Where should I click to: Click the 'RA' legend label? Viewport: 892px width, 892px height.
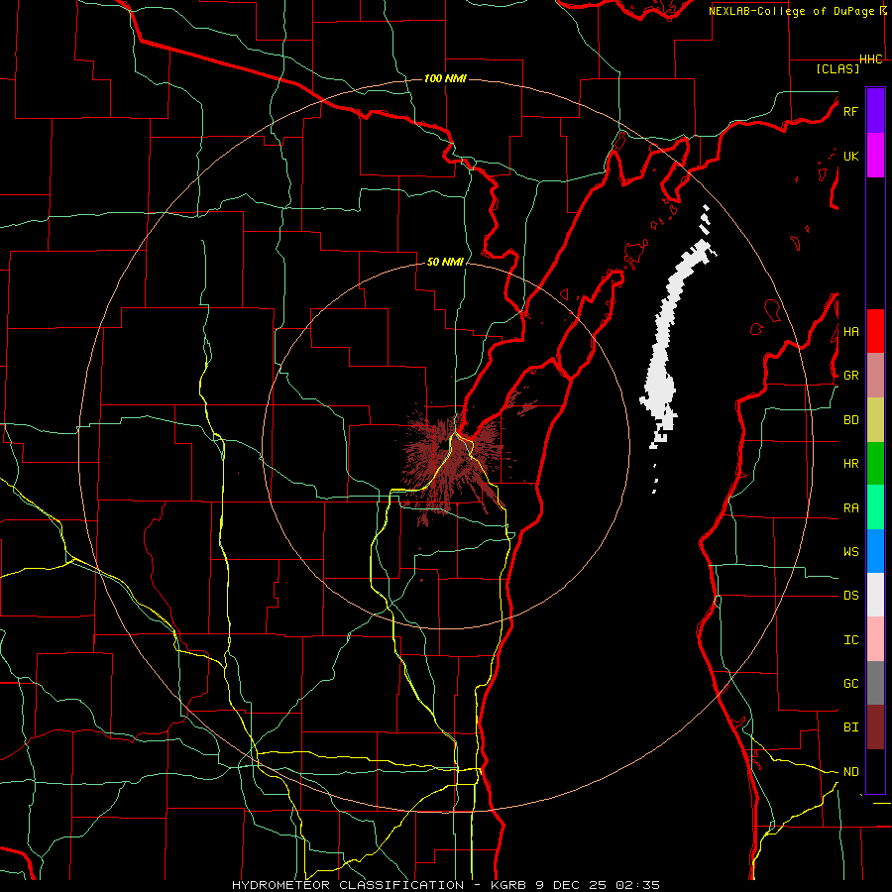coord(850,507)
